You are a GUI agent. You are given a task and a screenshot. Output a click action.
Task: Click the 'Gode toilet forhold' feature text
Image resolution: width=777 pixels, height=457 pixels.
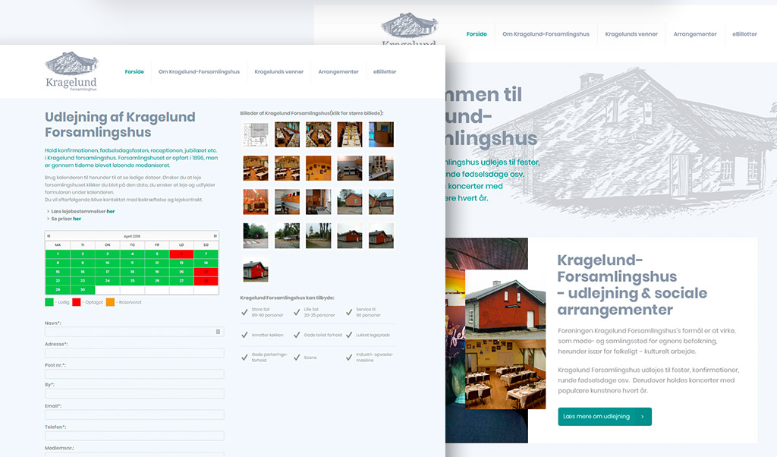click(322, 335)
